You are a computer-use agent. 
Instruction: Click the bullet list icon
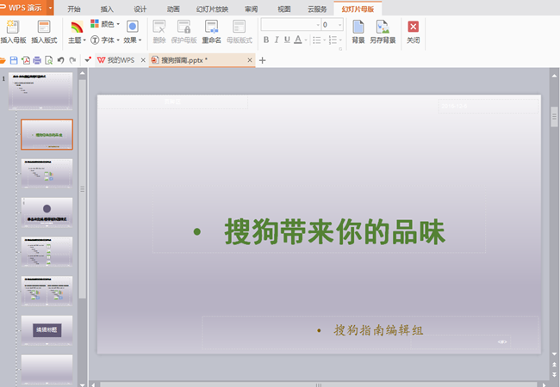tap(316, 40)
